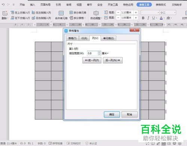Image resolution: width=187 pixels, height=146 pixels.
Task: Click the Undo arrow icon
Action: [x=3, y=5]
